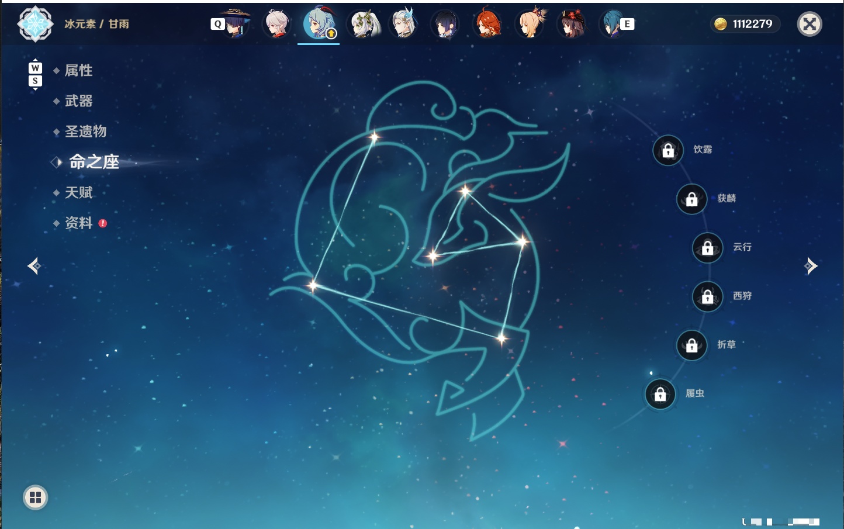The image size is (844, 529).
Task: Select the blonde ponytail character portrait
Action: pos(530,24)
